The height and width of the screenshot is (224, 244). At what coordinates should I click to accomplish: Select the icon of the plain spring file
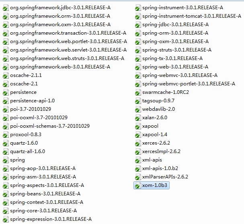[6, 160]
